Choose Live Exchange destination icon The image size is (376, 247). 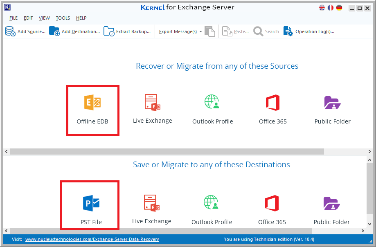[151, 203]
